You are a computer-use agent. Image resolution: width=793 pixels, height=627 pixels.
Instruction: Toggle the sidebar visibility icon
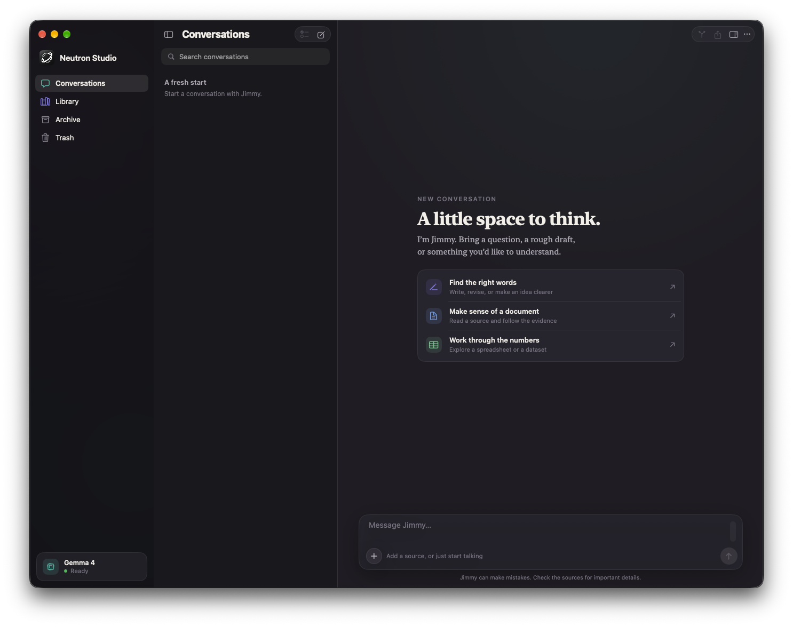click(169, 35)
